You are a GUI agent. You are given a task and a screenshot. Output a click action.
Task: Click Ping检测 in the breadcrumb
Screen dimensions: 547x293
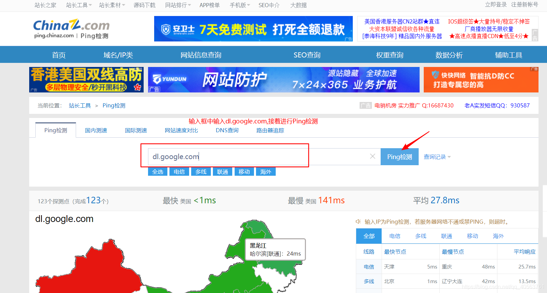(114, 105)
